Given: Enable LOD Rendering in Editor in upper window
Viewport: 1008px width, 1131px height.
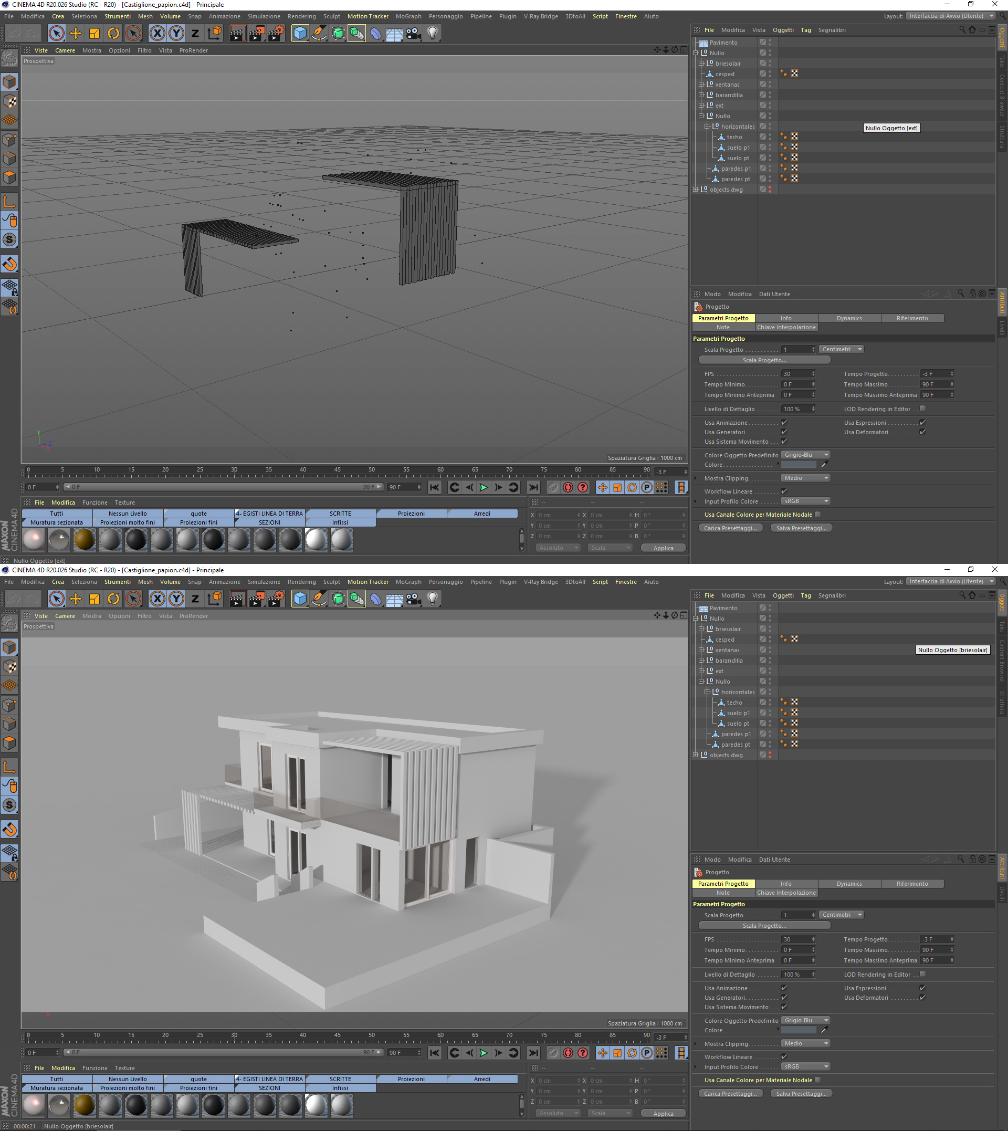Looking at the screenshot, I should click(923, 409).
